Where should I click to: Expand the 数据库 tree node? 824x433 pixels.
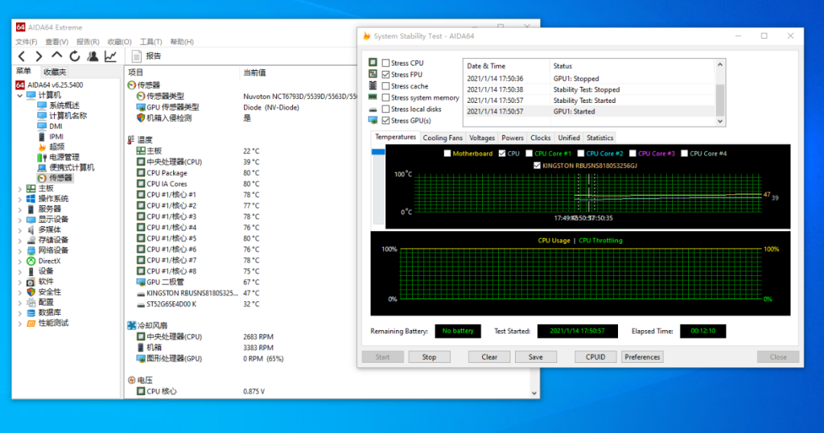click(x=20, y=313)
